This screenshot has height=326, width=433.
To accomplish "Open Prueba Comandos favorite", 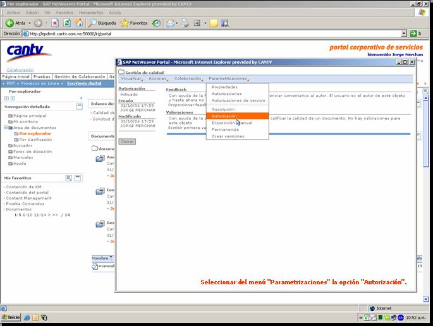I will (x=25, y=203).
